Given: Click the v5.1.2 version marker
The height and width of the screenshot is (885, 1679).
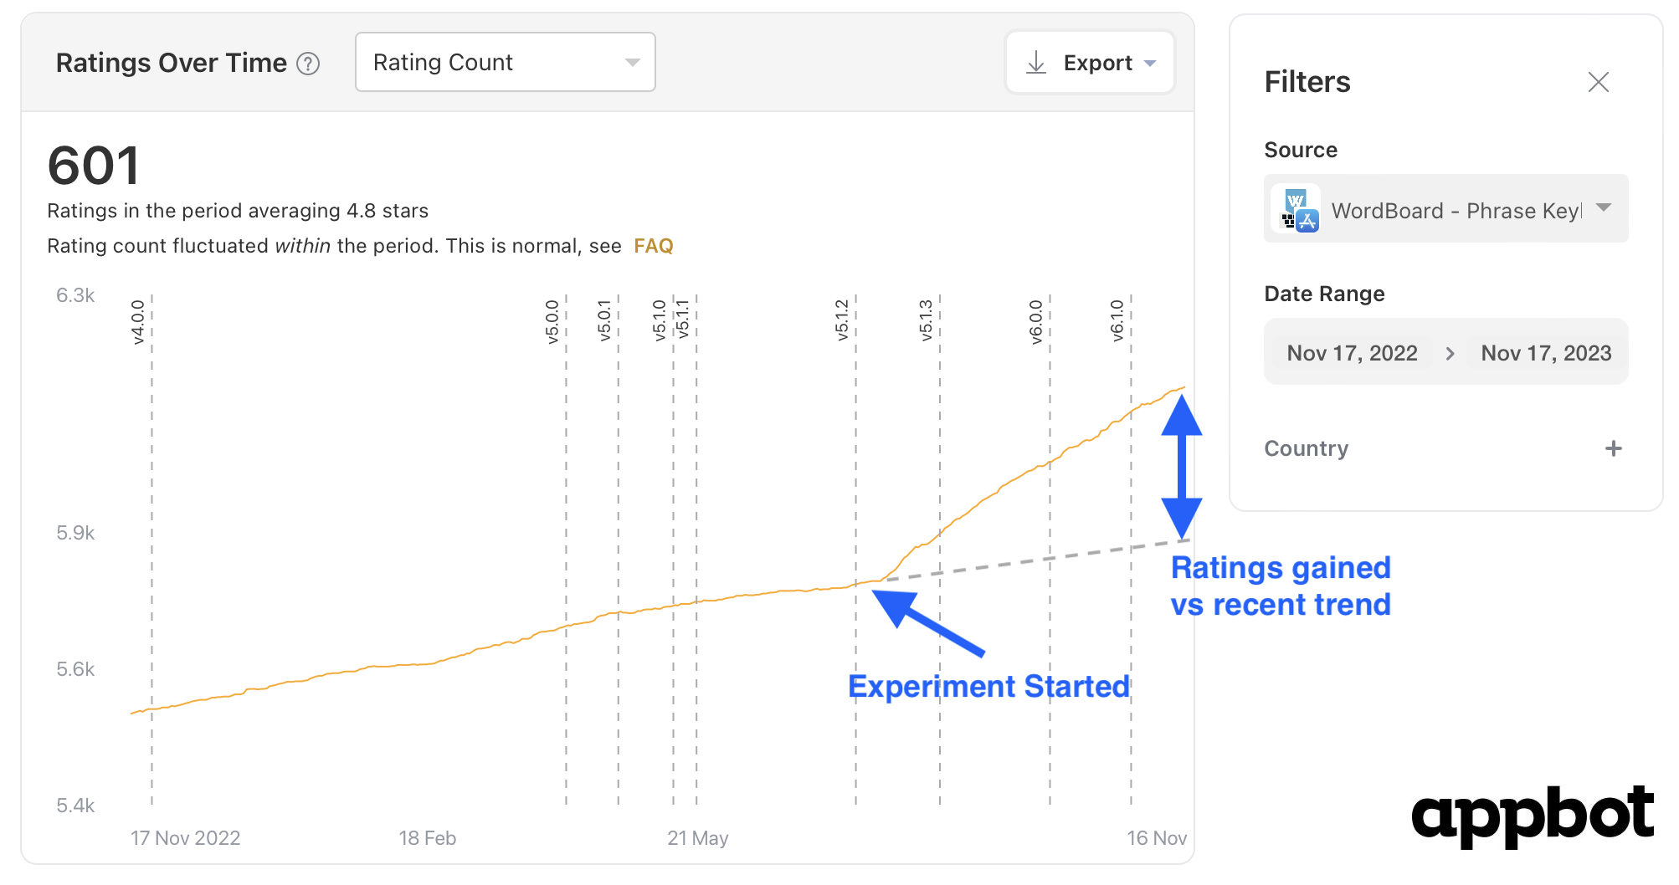Looking at the screenshot, I should tap(842, 320).
